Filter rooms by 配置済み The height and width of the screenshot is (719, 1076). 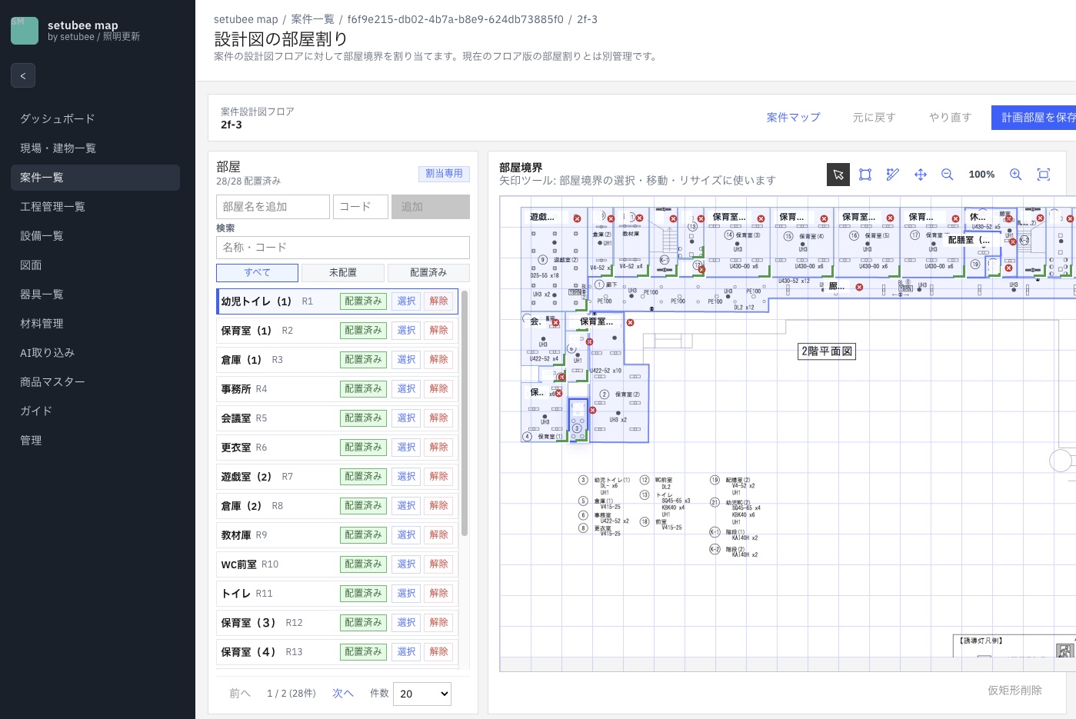pyautogui.click(x=428, y=272)
